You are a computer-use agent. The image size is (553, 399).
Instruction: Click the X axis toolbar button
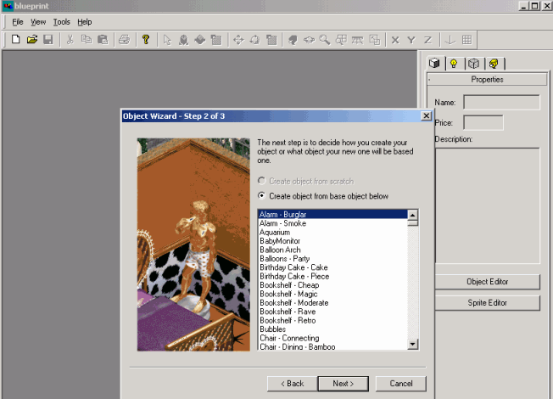point(395,40)
